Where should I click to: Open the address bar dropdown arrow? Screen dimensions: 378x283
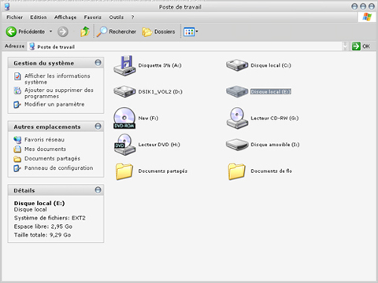coord(345,46)
